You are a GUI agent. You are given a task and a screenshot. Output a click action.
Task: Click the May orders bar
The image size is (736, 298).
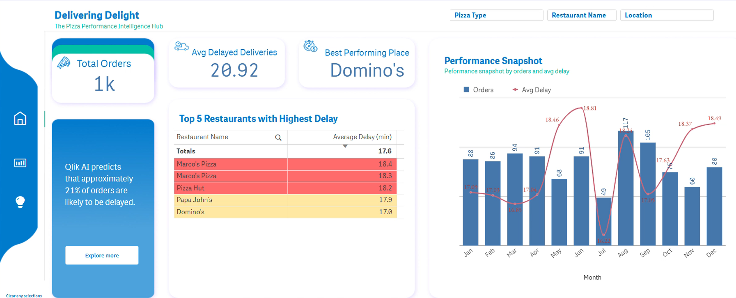click(x=559, y=212)
